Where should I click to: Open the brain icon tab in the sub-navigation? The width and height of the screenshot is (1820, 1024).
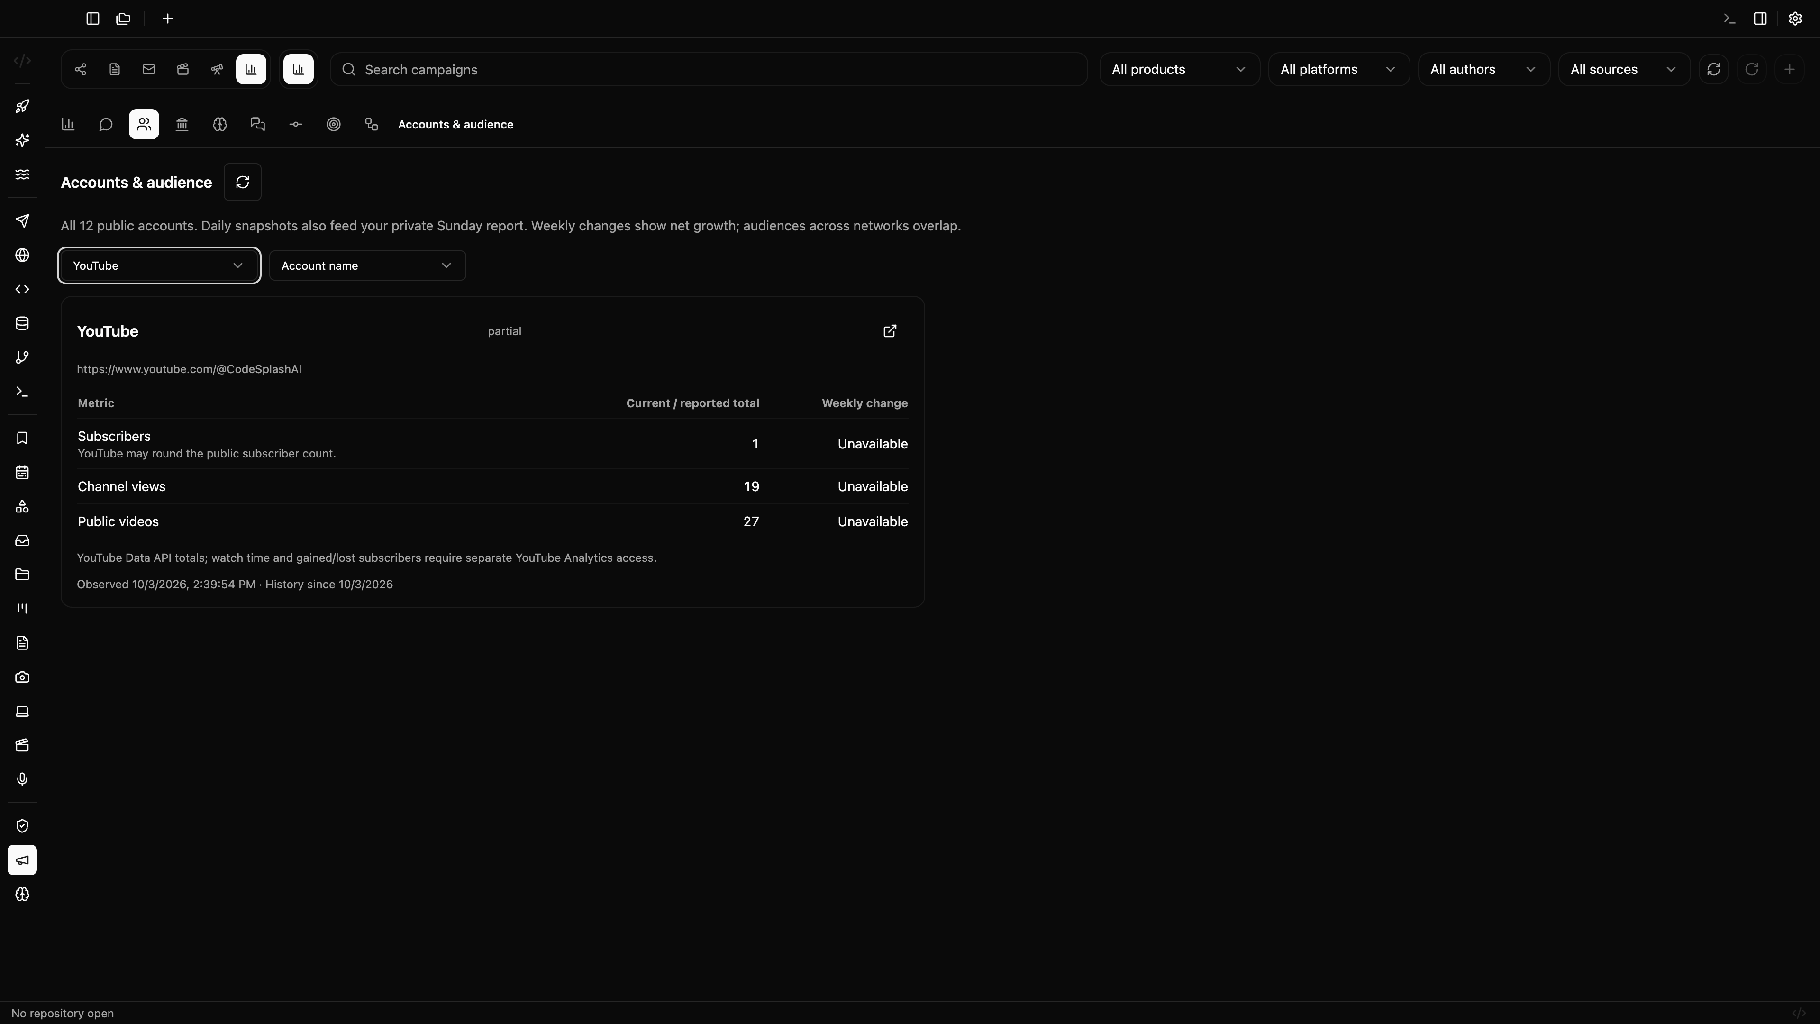220,124
